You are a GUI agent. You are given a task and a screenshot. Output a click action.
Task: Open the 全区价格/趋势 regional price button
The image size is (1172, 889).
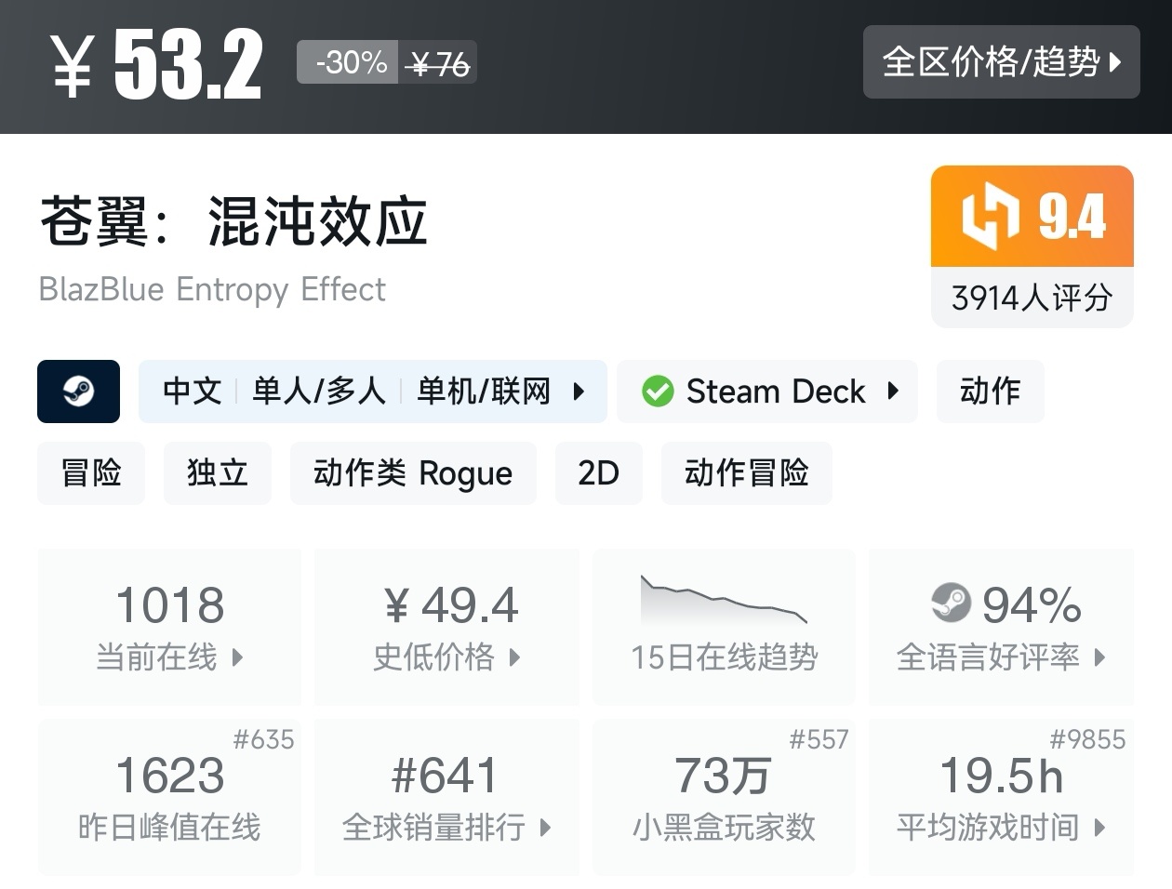click(1001, 62)
